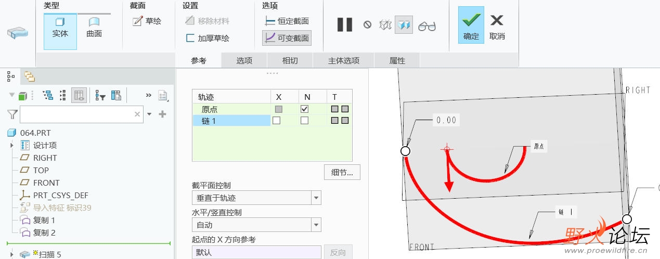Image resolution: width=660 pixels, height=259 pixels.
Task: Click the no-preview circle-slash icon
Action: point(367,24)
